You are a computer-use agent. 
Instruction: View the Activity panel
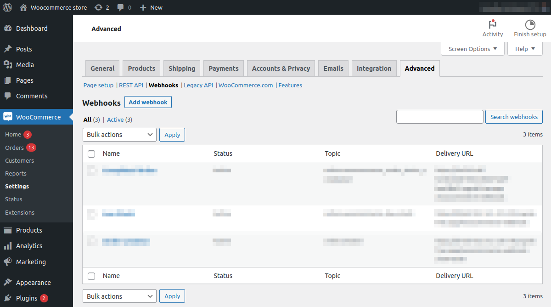click(x=493, y=28)
